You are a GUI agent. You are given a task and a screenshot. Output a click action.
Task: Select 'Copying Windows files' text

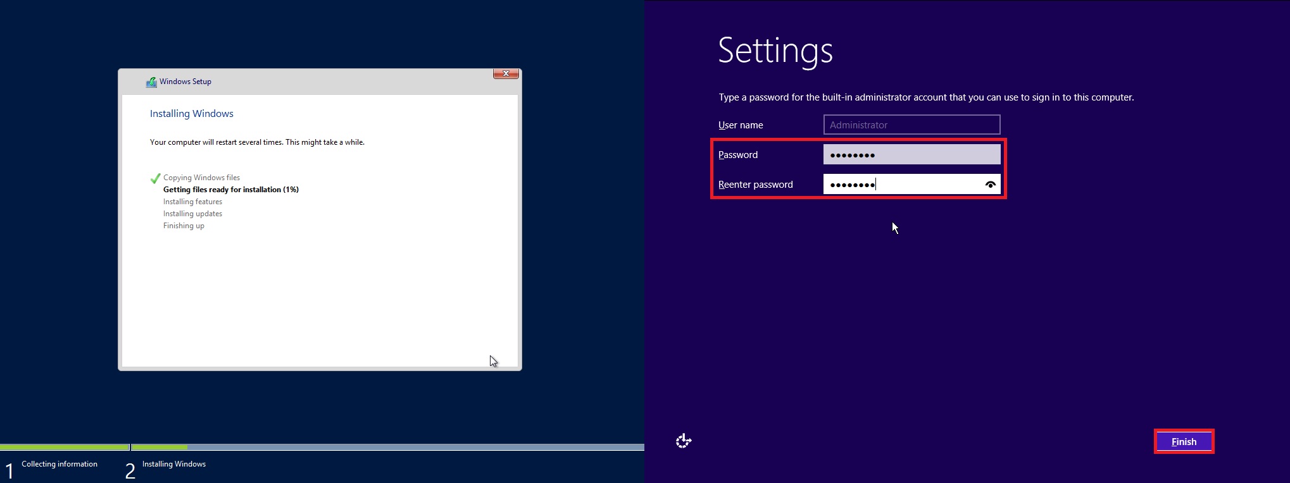(201, 178)
